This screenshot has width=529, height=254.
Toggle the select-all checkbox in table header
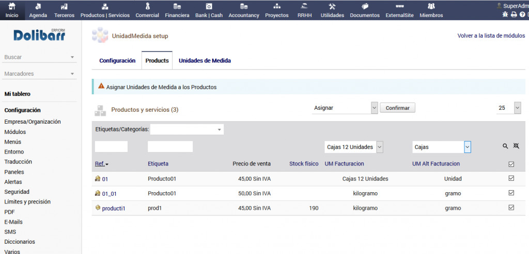pos(511,164)
